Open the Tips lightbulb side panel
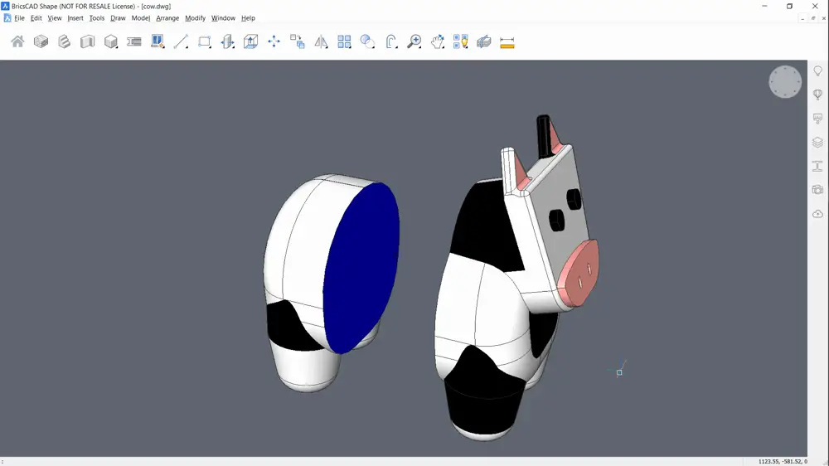The image size is (829, 466). coord(818,70)
